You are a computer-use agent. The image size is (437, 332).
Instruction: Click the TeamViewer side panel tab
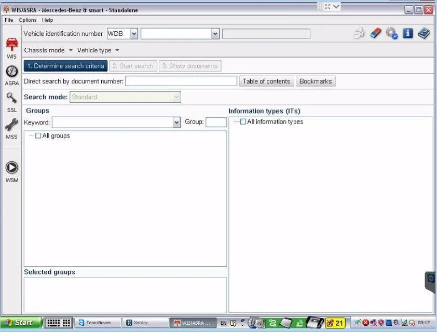431,282
